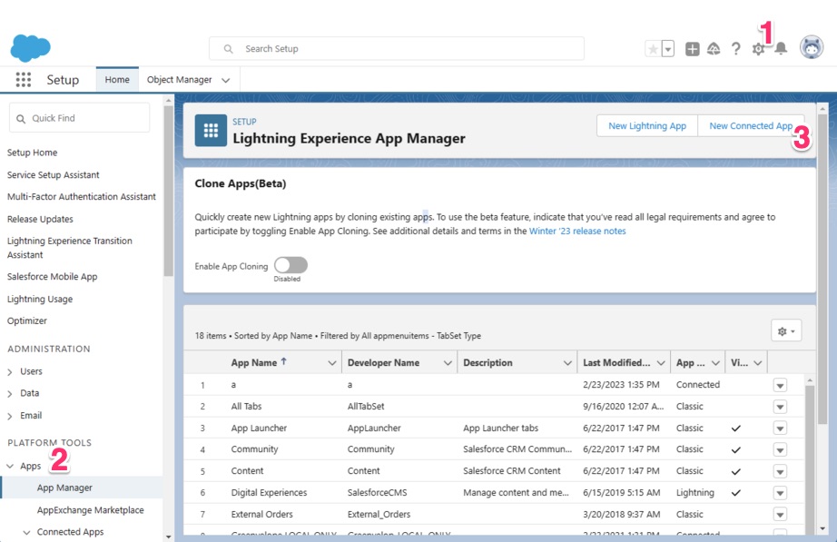Click the Lightning Experience App Manager grid icon

[x=211, y=131]
